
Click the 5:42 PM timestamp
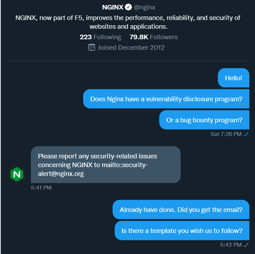[231, 245]
